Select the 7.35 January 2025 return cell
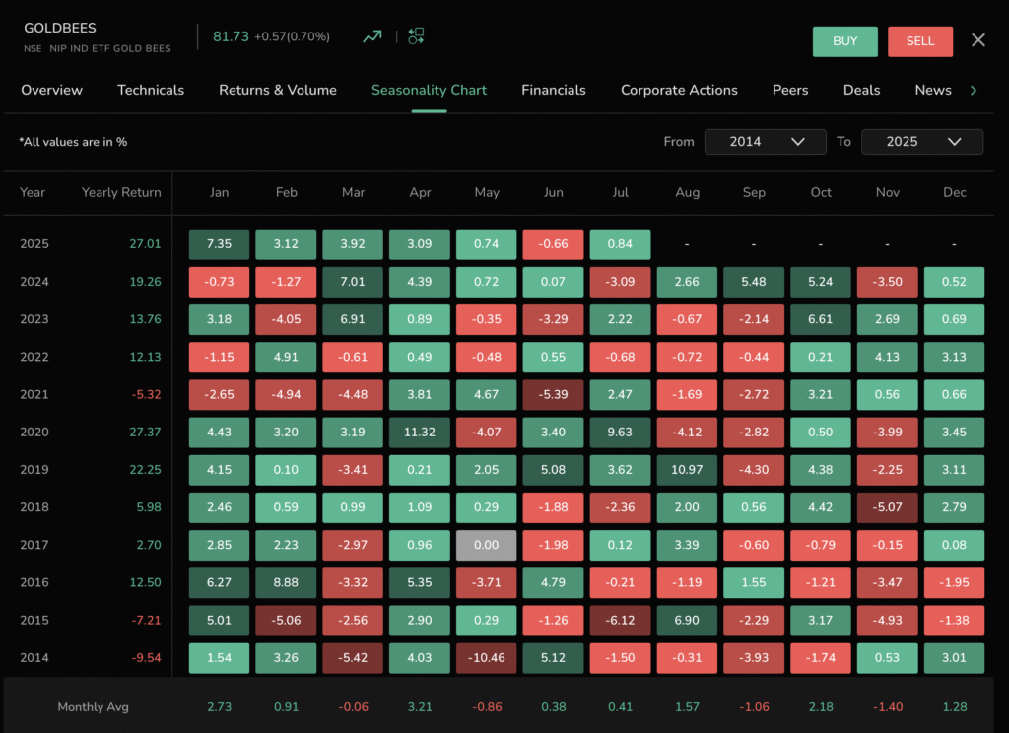1009x733 pixels. pyautogui.click(x=219, y=243)
